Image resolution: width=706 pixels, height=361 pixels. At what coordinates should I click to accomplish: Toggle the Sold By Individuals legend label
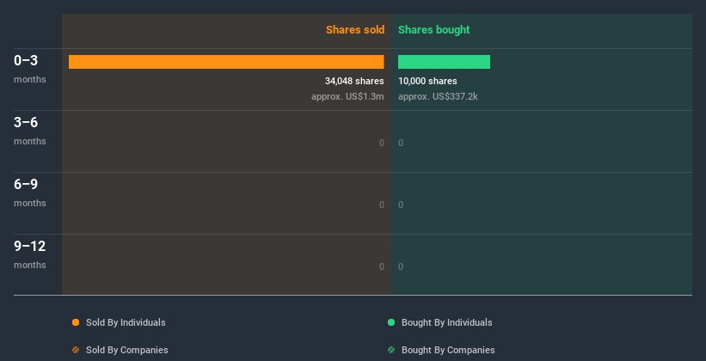[126, 322]
